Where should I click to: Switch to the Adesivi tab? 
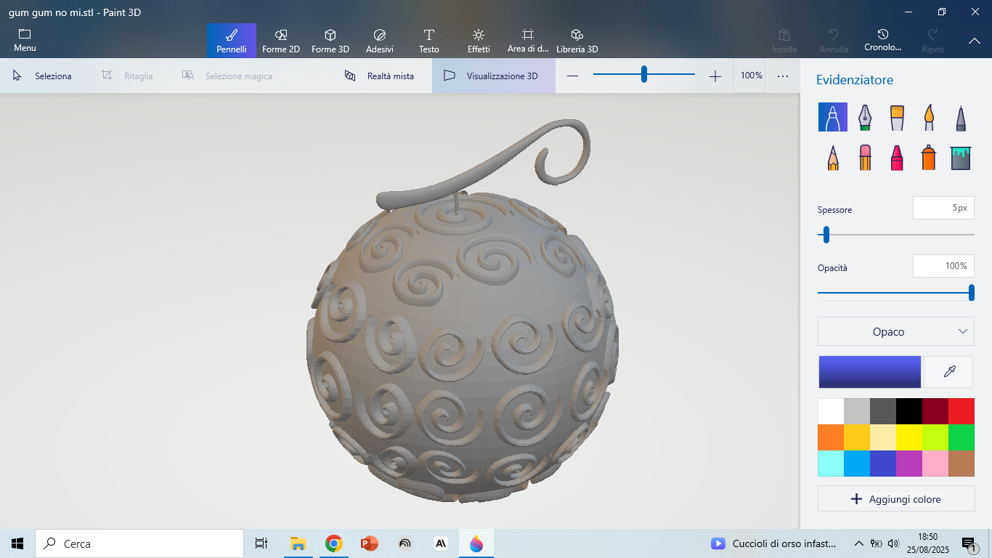coord(380,41)
